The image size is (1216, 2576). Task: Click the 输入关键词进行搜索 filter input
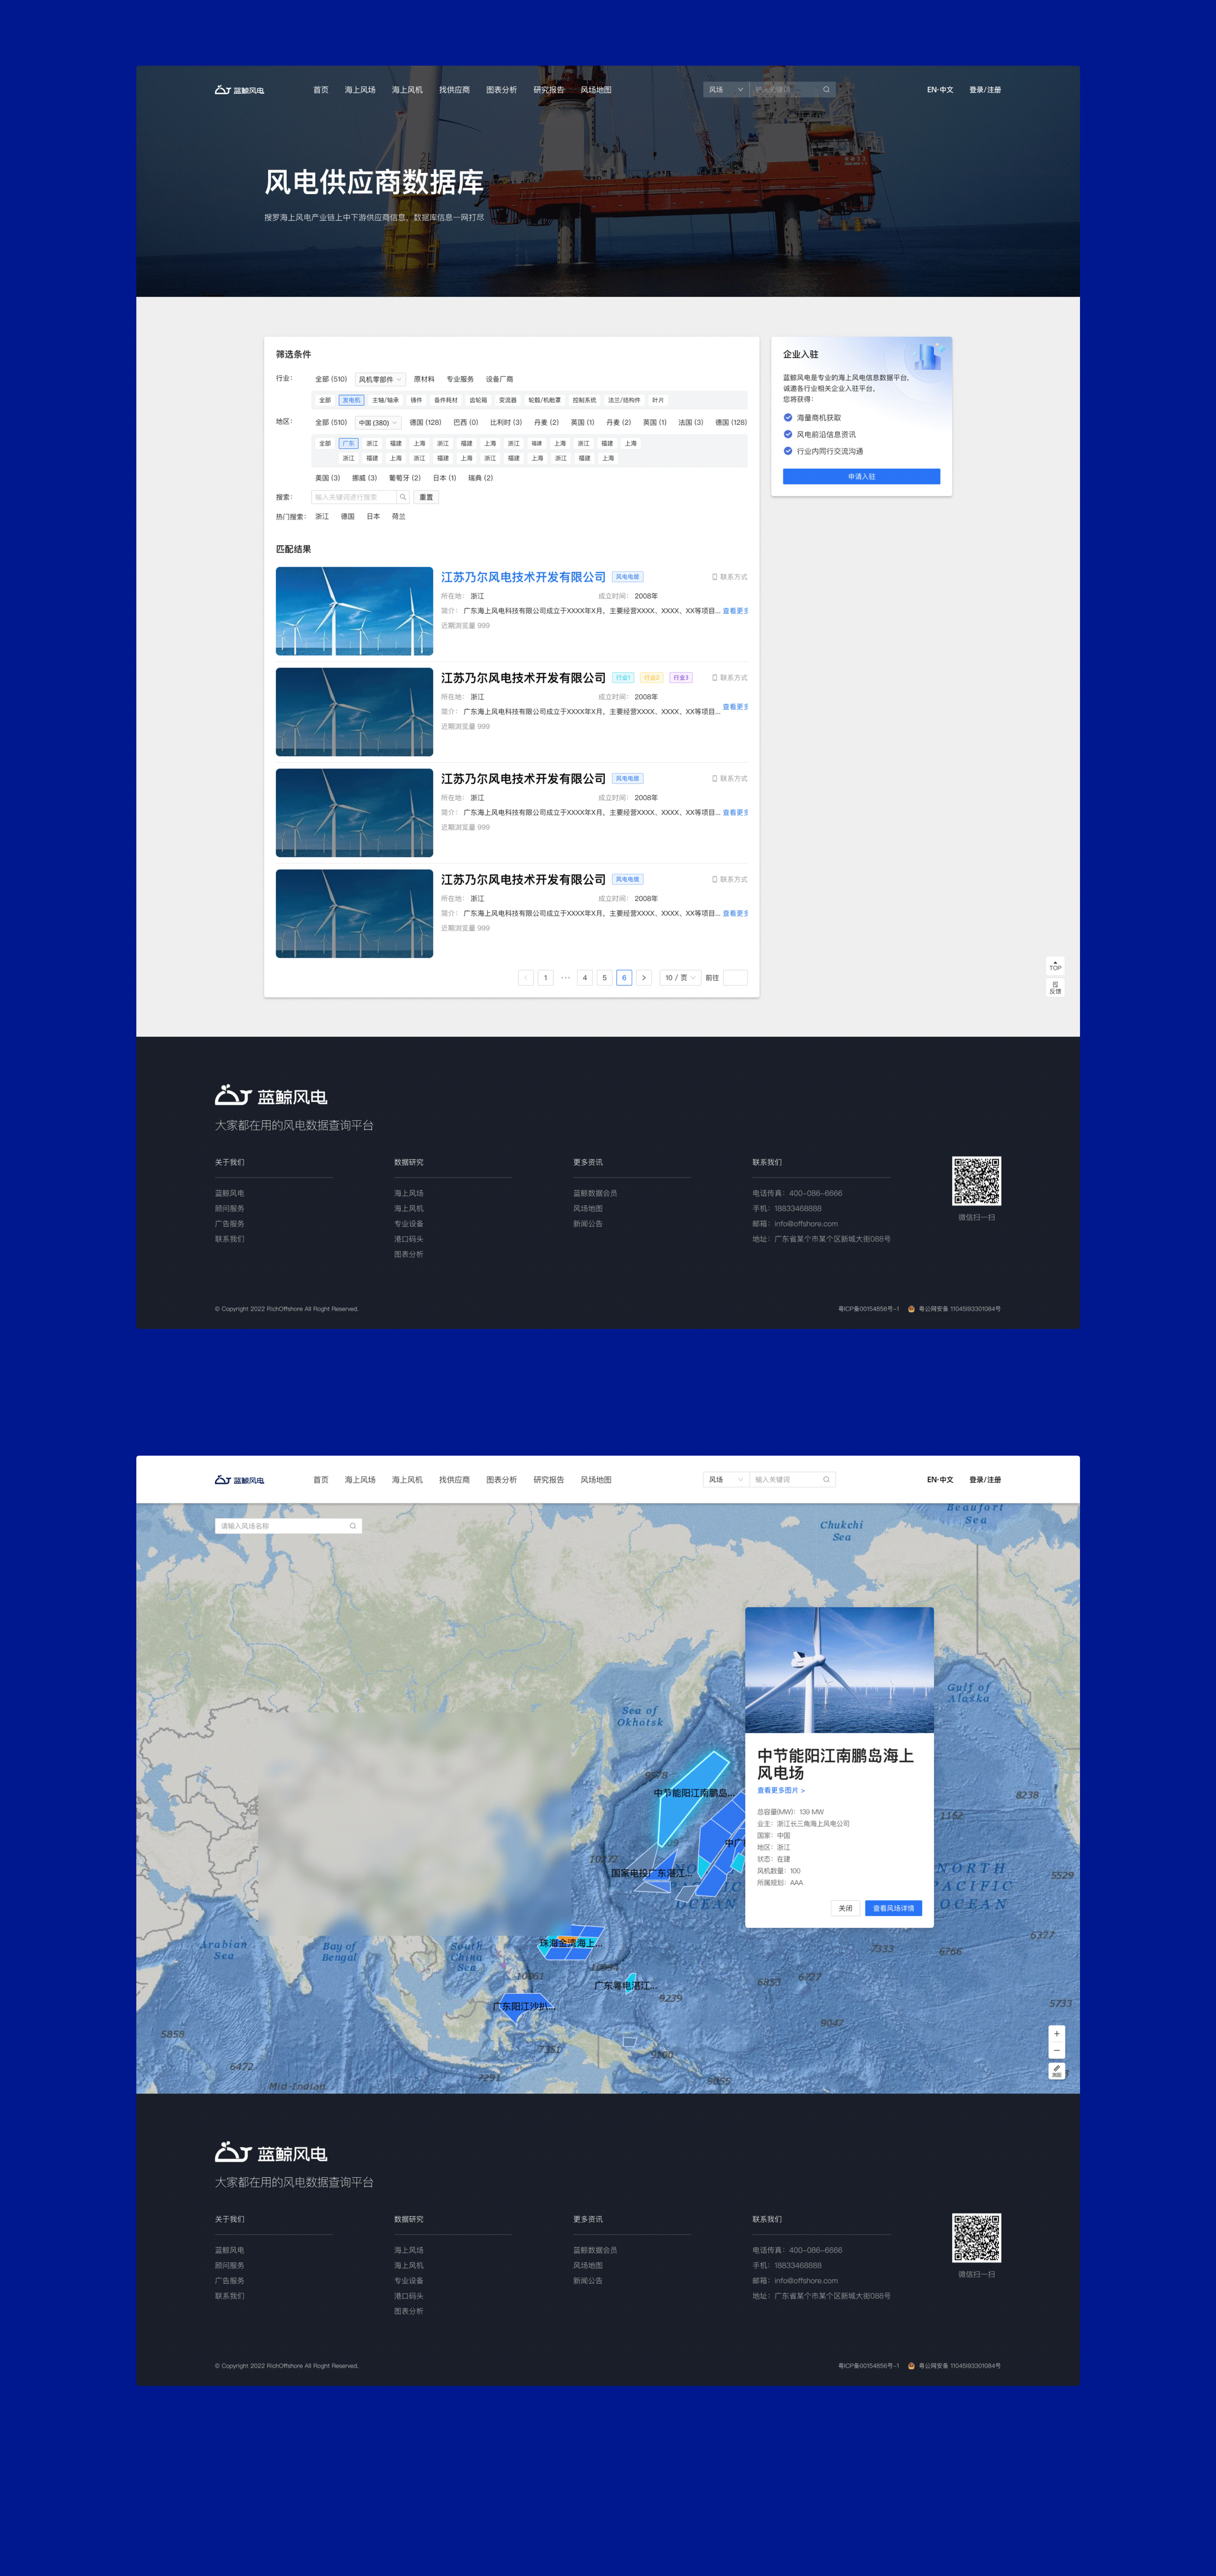(354, 497)
